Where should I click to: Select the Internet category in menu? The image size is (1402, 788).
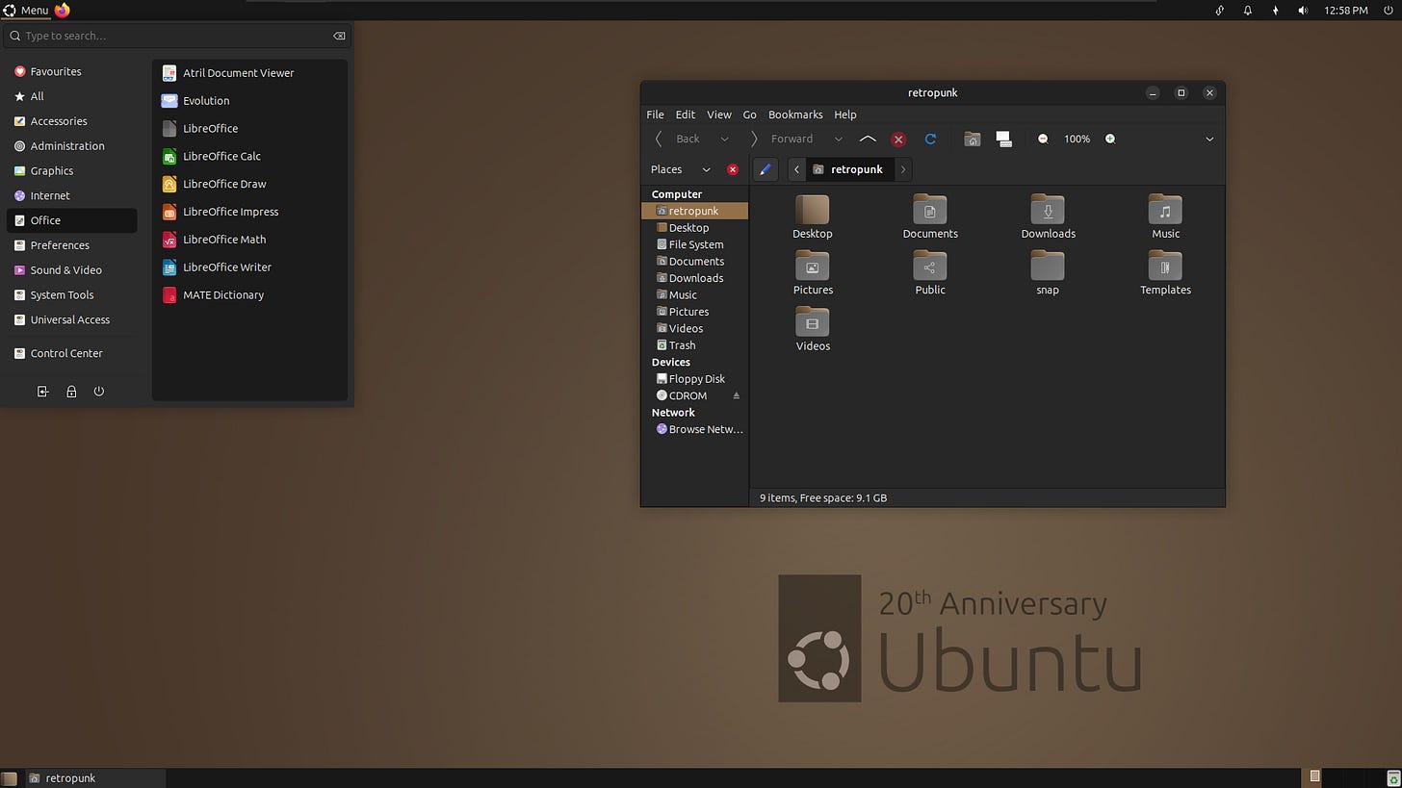[71, 195]
